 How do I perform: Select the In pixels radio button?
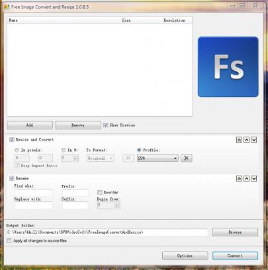coord(17,150)
